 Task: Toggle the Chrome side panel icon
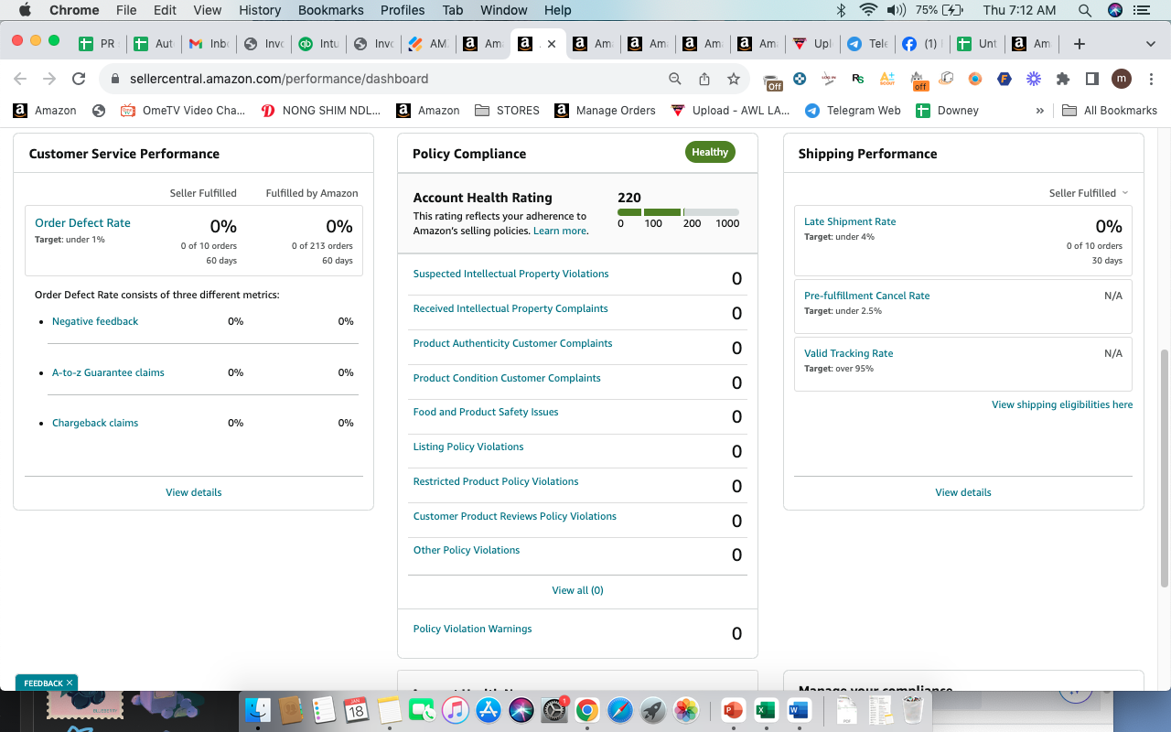coord(1092,79)
